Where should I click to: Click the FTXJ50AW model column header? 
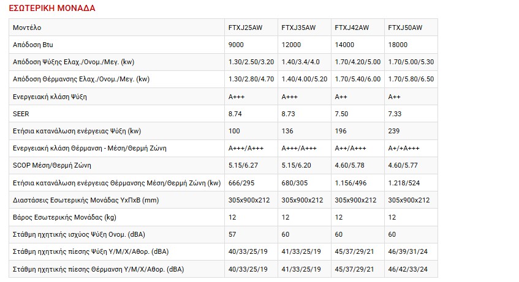(405, 28)
